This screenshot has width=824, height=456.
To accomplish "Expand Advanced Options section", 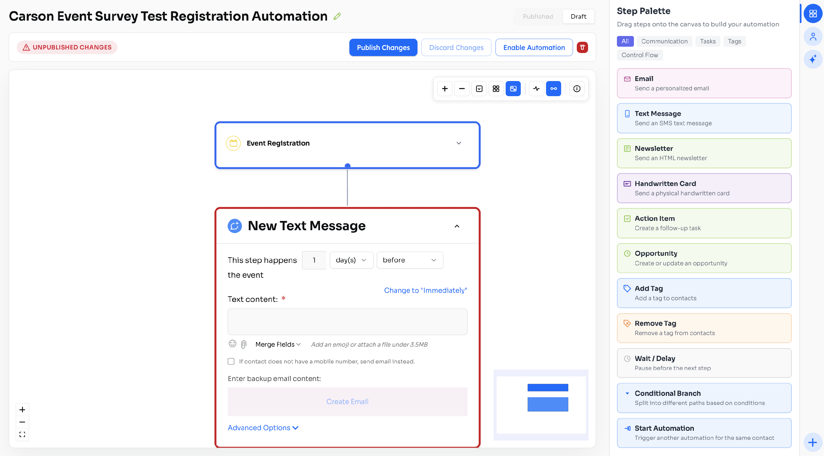I will tap(263, 427).
